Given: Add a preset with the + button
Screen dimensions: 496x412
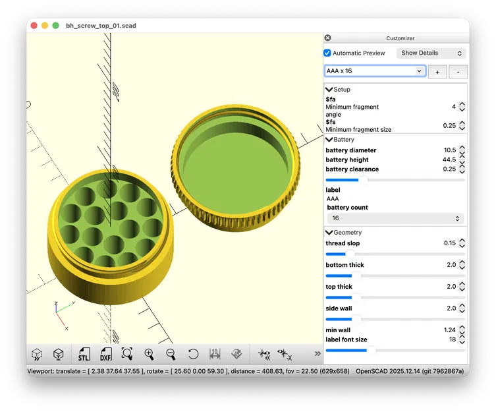Looking at the screenshot, I should 437,73.
